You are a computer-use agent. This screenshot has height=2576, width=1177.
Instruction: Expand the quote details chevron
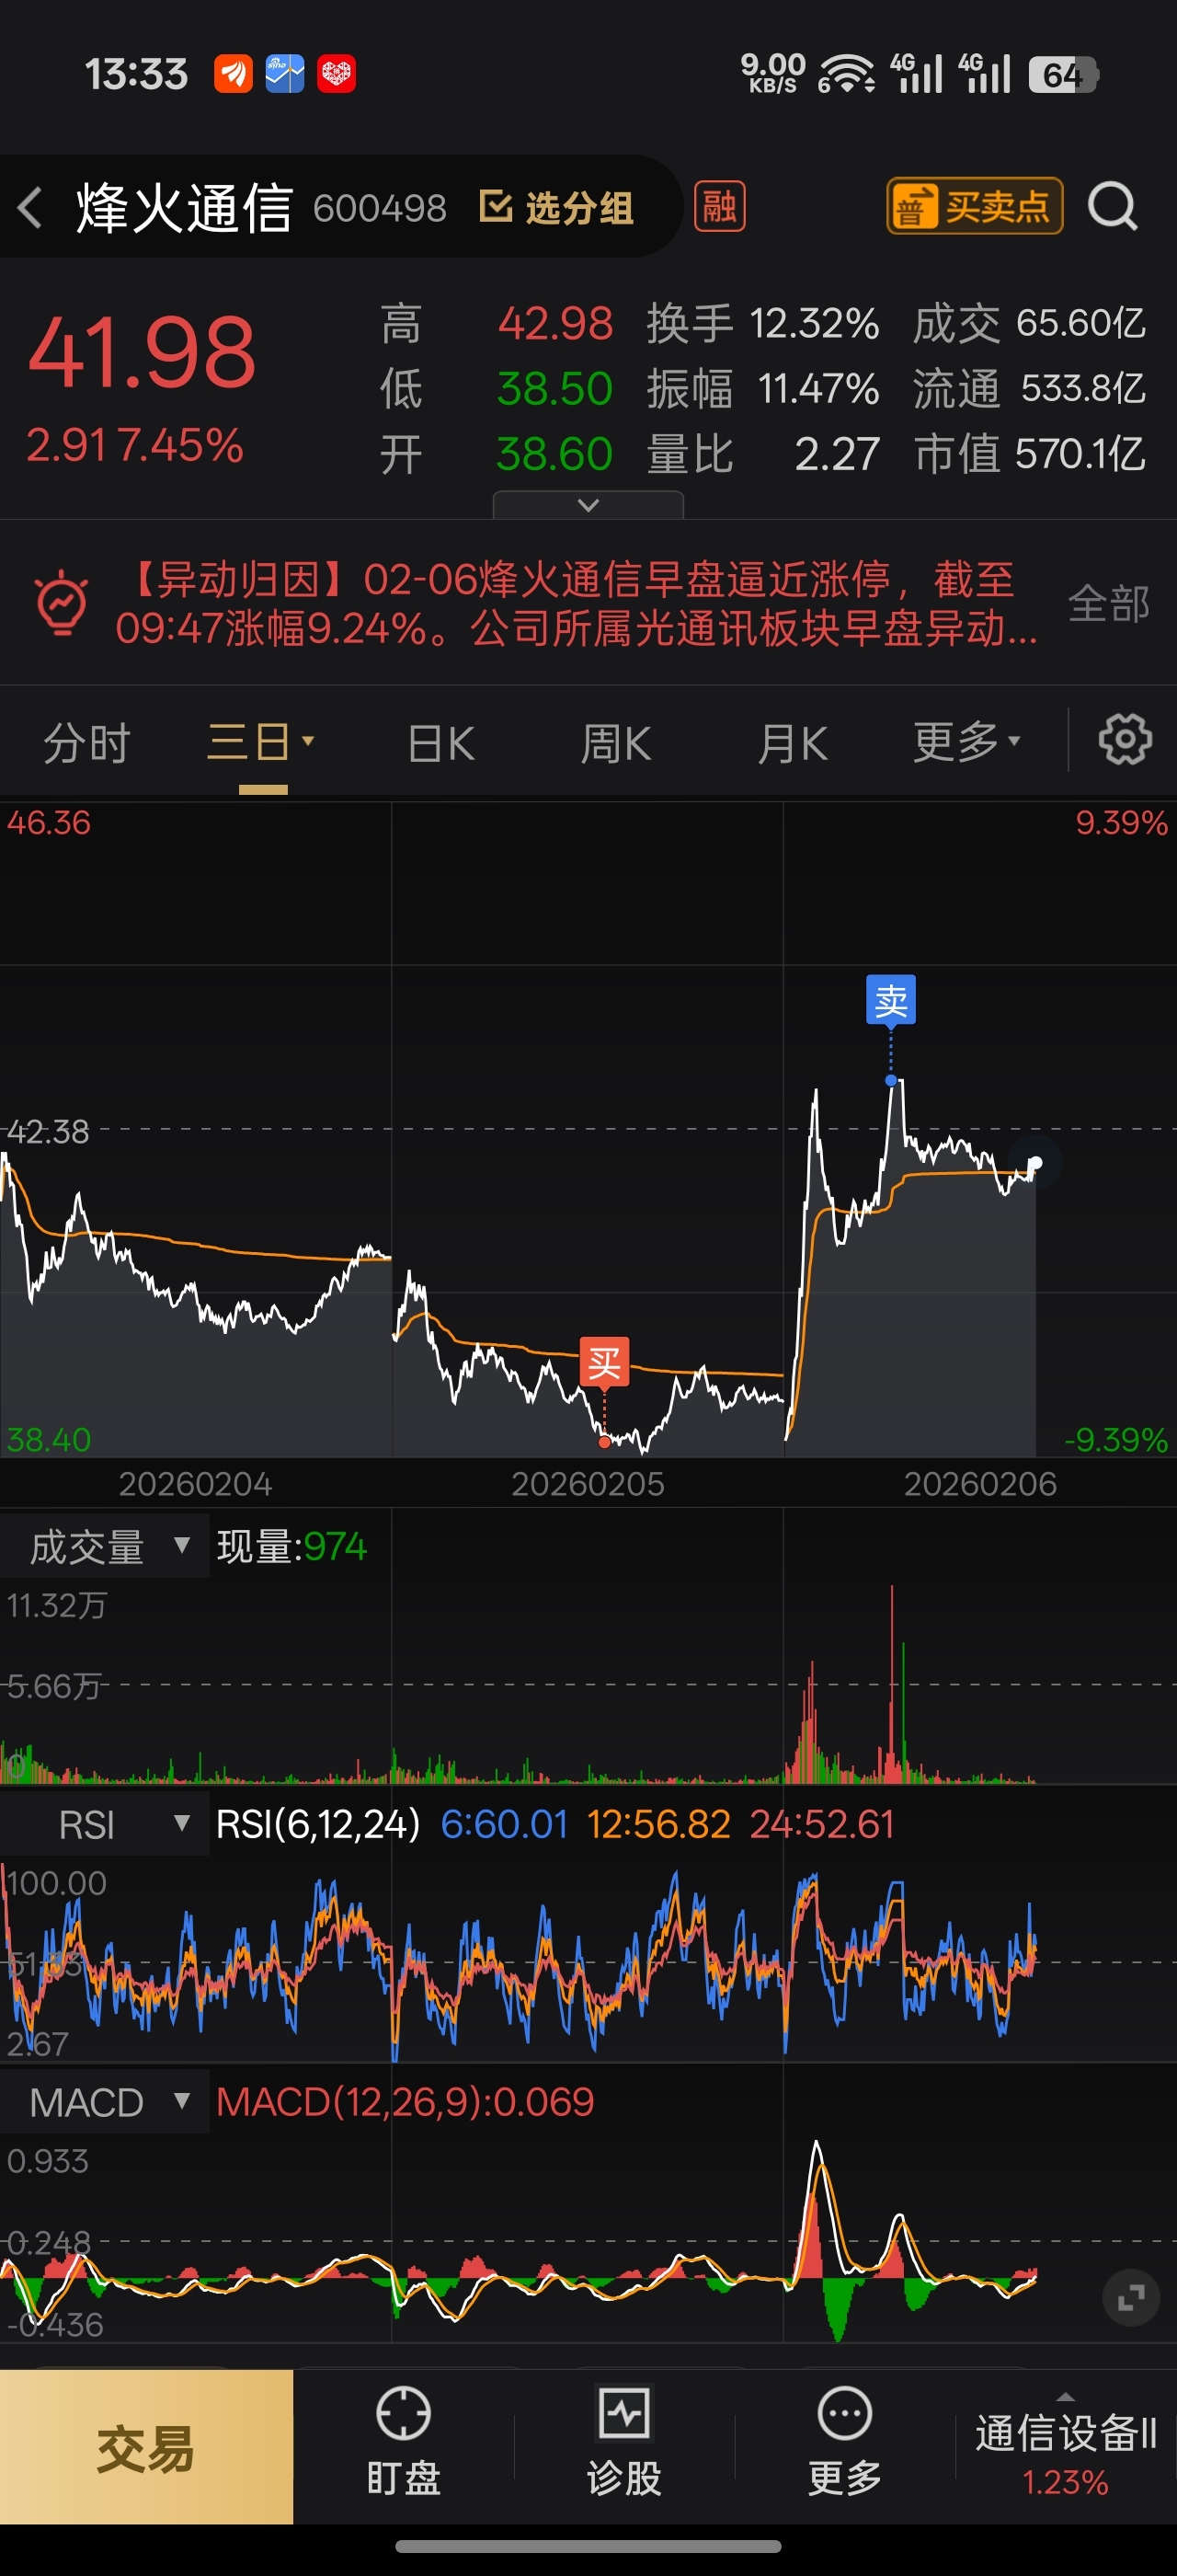588,505
